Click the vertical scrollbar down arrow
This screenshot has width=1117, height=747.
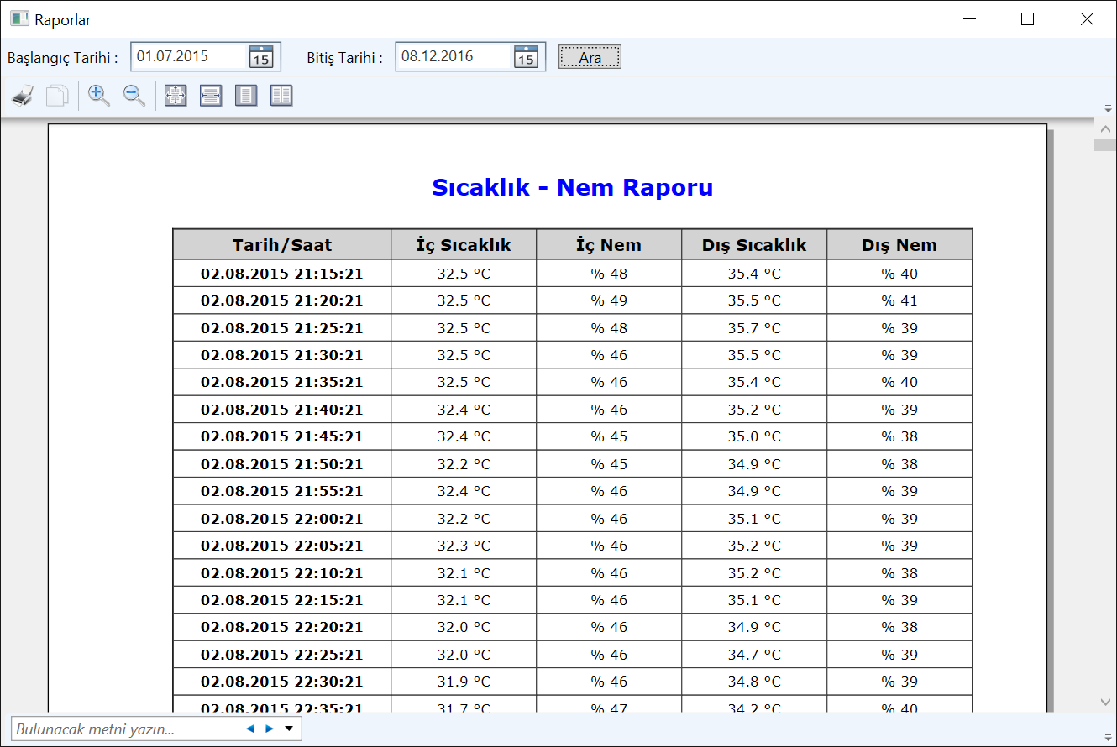point(1105,702)
